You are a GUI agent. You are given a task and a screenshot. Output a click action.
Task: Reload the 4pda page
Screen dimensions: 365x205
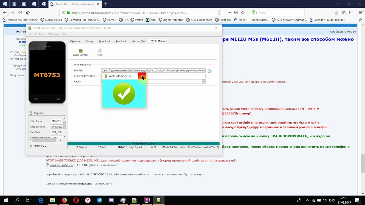[20, 13]
